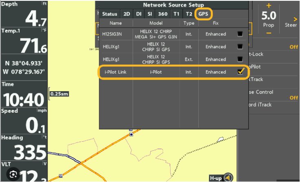300x182 pixels.
Task: Select the 'HELIX 12 CHIRP MEGA SI+ GPS G3N' model
Action: coord(156,34)
